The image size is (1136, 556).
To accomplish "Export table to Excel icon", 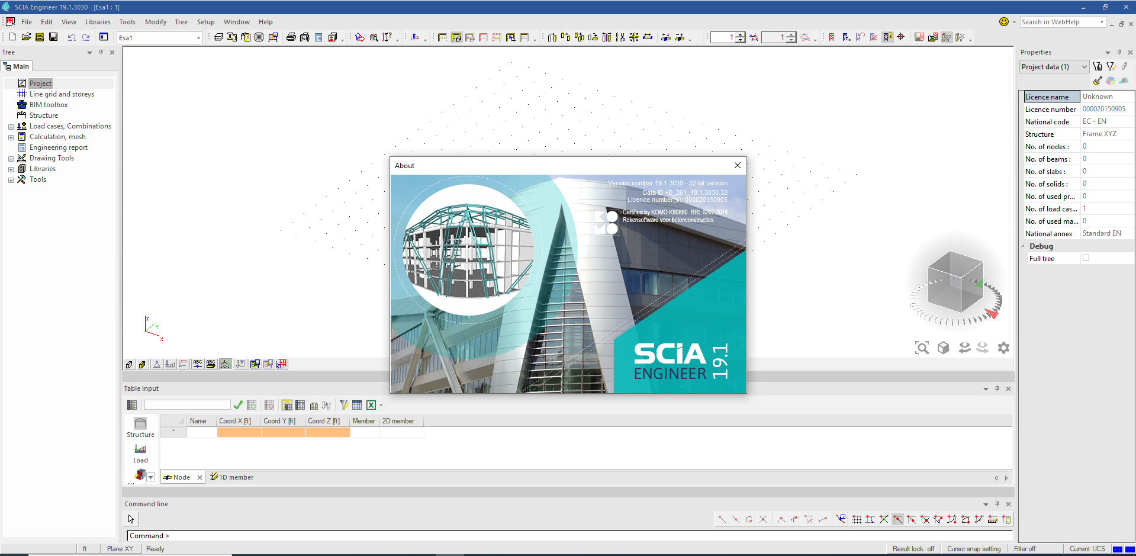I will click(371, 405).
